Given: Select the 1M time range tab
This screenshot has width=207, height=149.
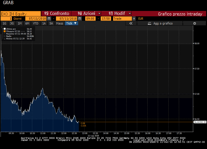Looking at the screenshot, I should [x=19, y=24].
